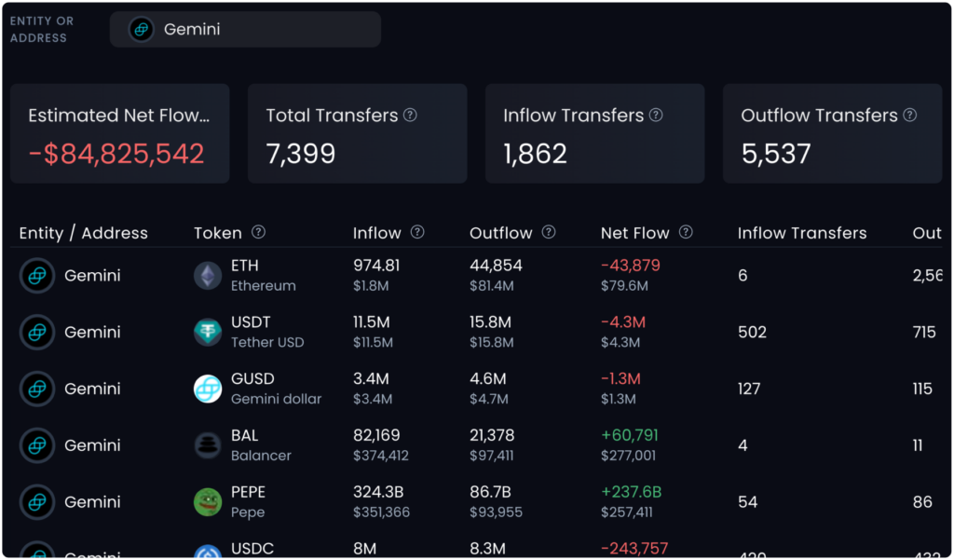
Task: Select the Gemini dollar token icon
Action: pos(208,389)
